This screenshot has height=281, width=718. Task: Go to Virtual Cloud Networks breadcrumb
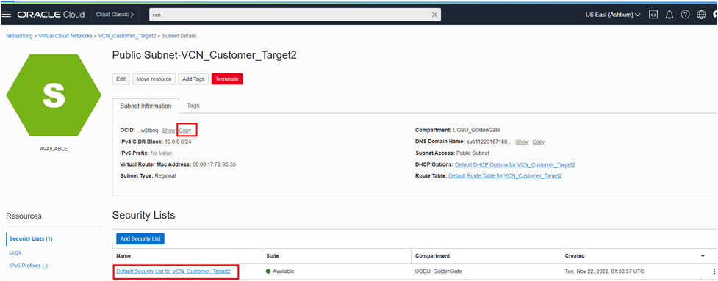(x=65, y=36)
